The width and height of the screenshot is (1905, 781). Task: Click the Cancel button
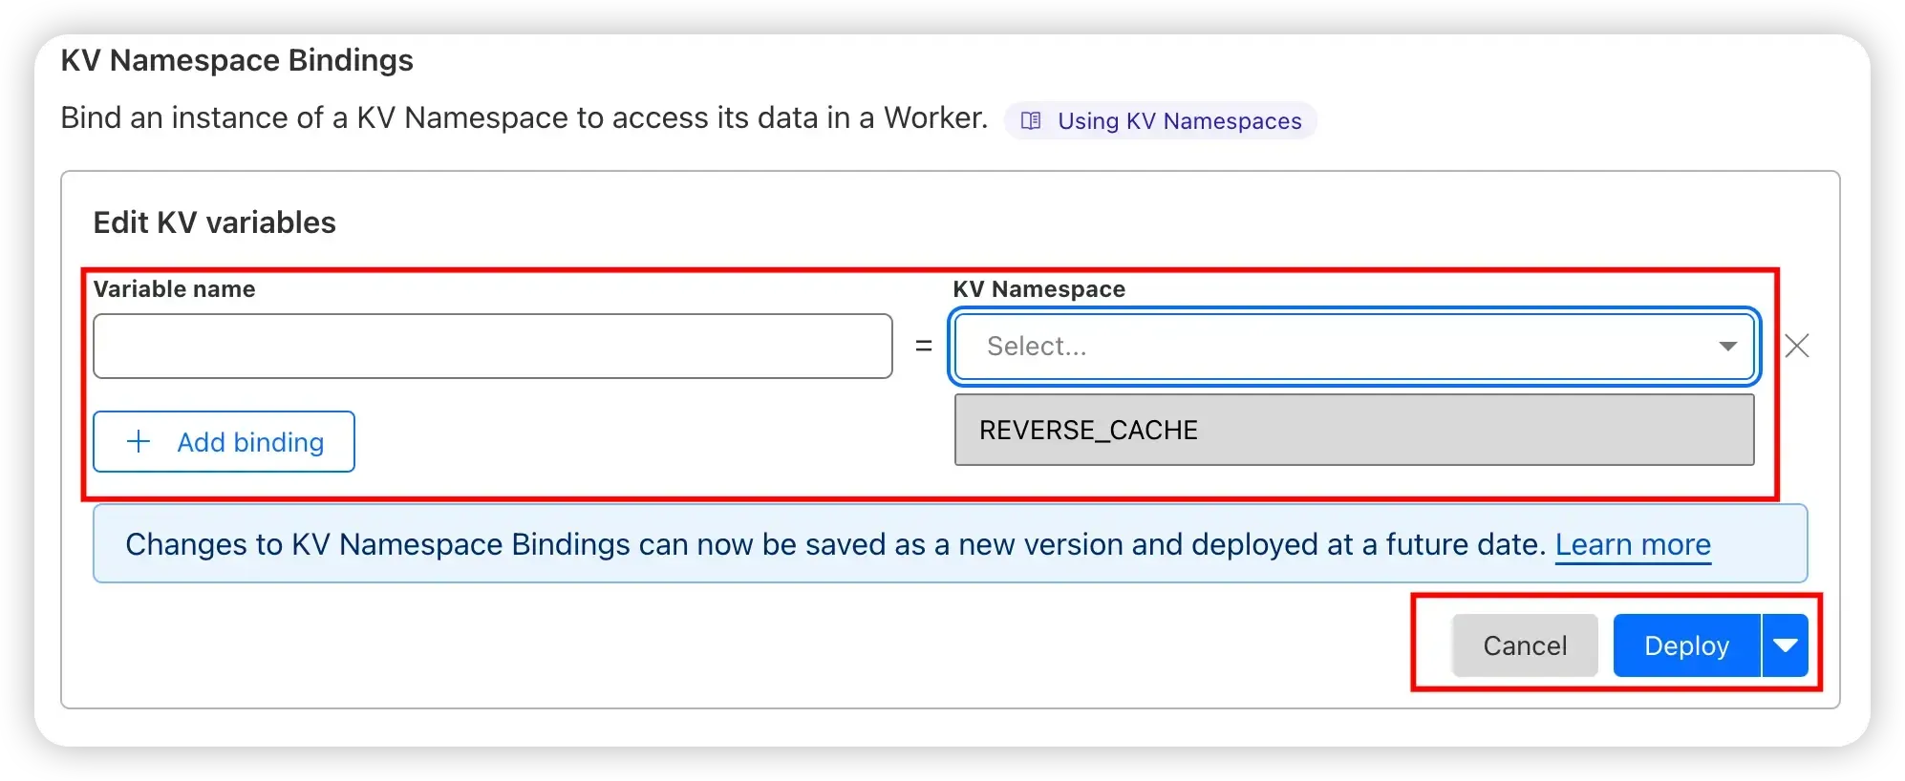pyautogui.click(x=1525, y=645)
